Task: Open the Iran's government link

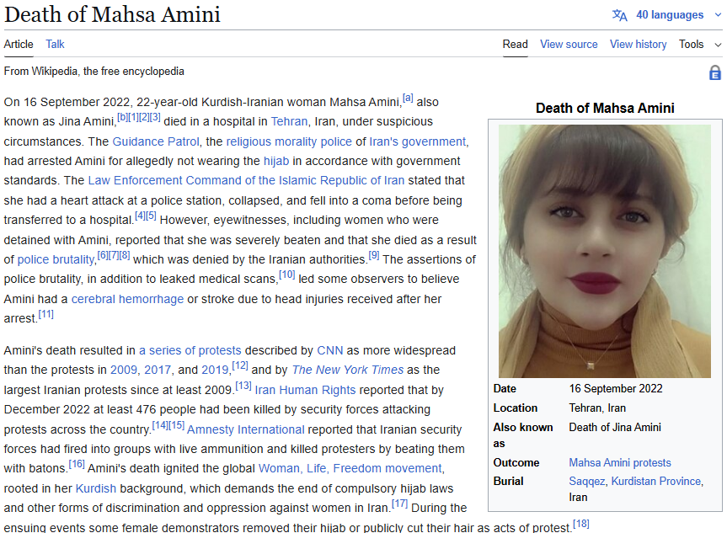Action: [417, 141]
